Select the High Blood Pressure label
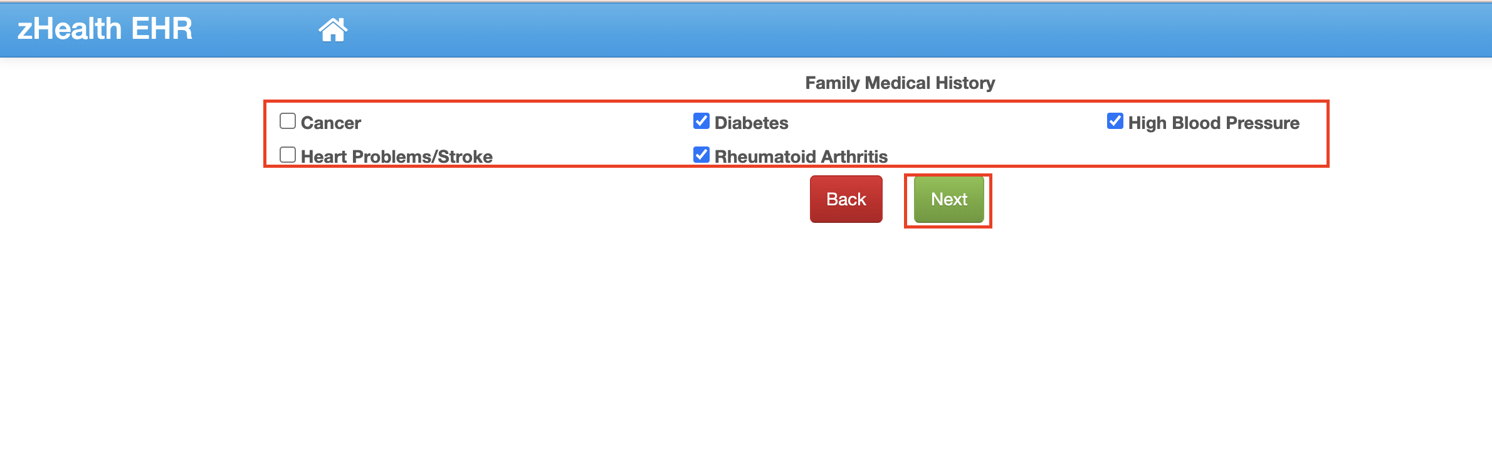This screenshot has width=1492, height=457. (x=1213, y=123)
